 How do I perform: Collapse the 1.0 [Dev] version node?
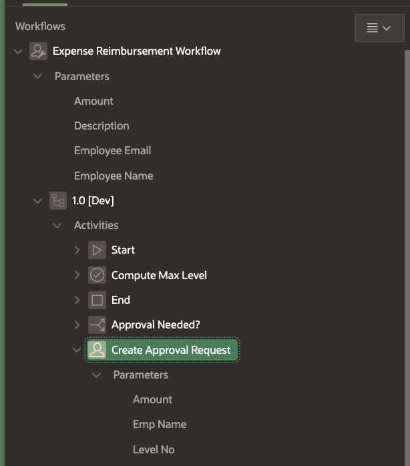coord(38,200)
